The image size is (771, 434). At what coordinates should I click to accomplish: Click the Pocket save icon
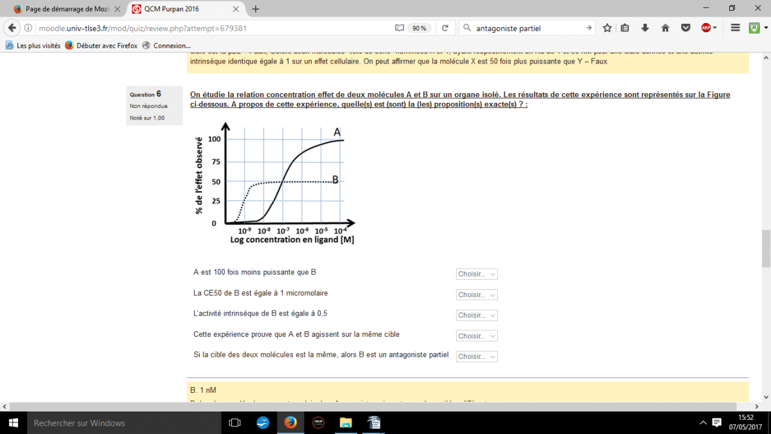pos(686,28)
